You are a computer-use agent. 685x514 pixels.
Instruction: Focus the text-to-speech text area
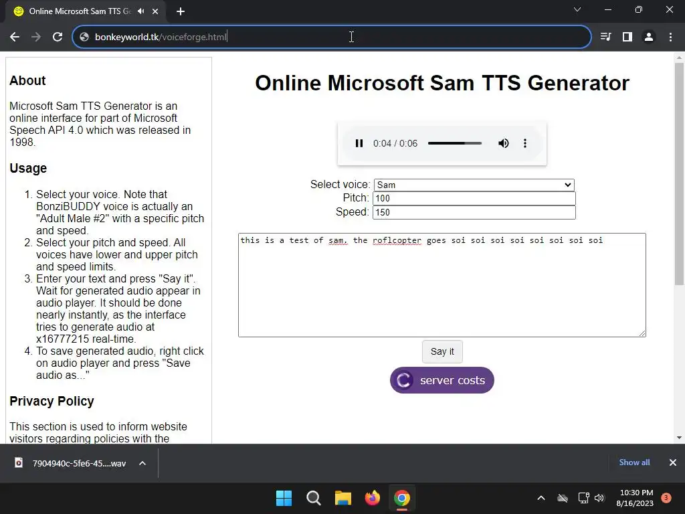[x=442, y=285]
